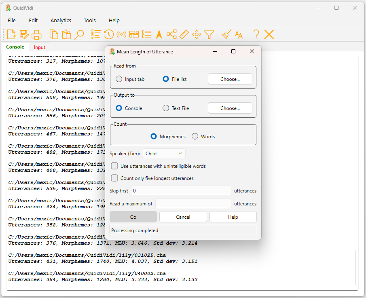Viewport: 366px width, 298px height.
Task: Click the ruler measurement toolbar icon
Action: pyautogui.click(x=184, y=34)
